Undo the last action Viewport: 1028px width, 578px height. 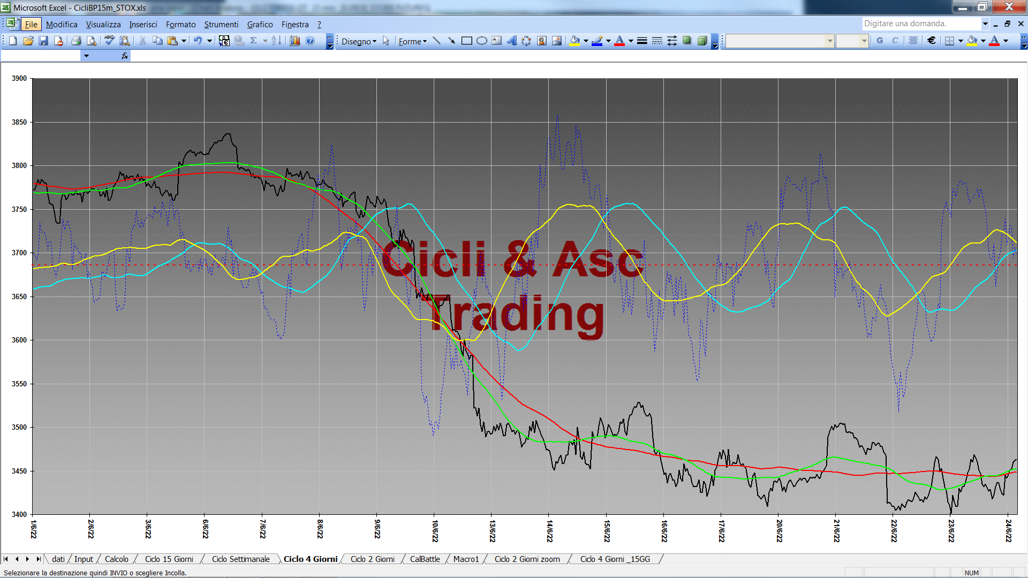coord(198,41)
